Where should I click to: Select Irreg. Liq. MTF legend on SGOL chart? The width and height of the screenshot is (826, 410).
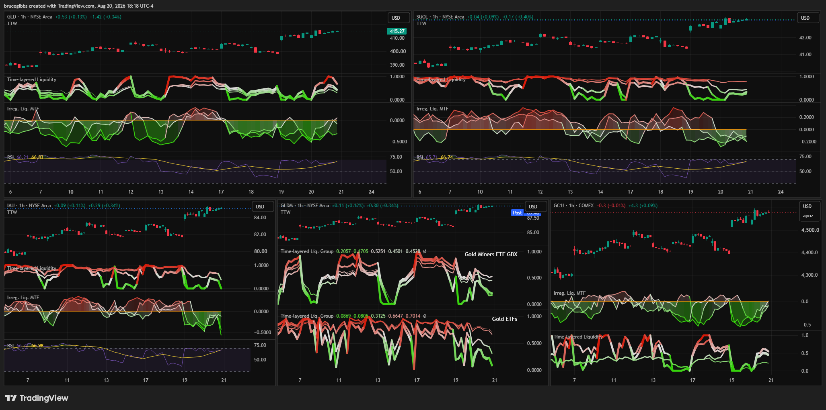(432, 109)
